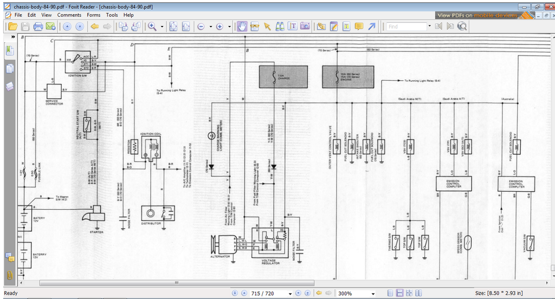The image size is (555, 299).
Task: Click the Select Text tool icon
Action: 293,26
